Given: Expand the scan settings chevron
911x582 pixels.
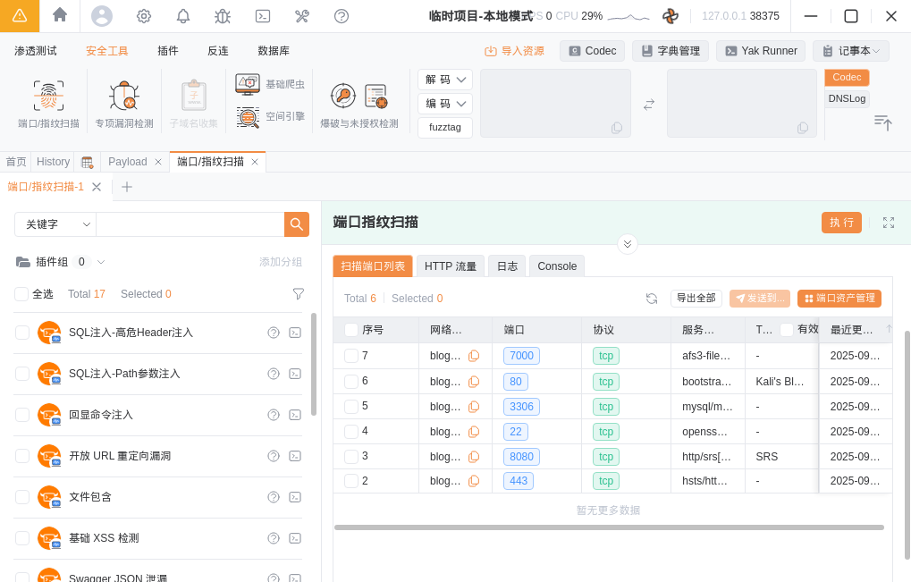Looking at the screenshot, I should (628, 244).
